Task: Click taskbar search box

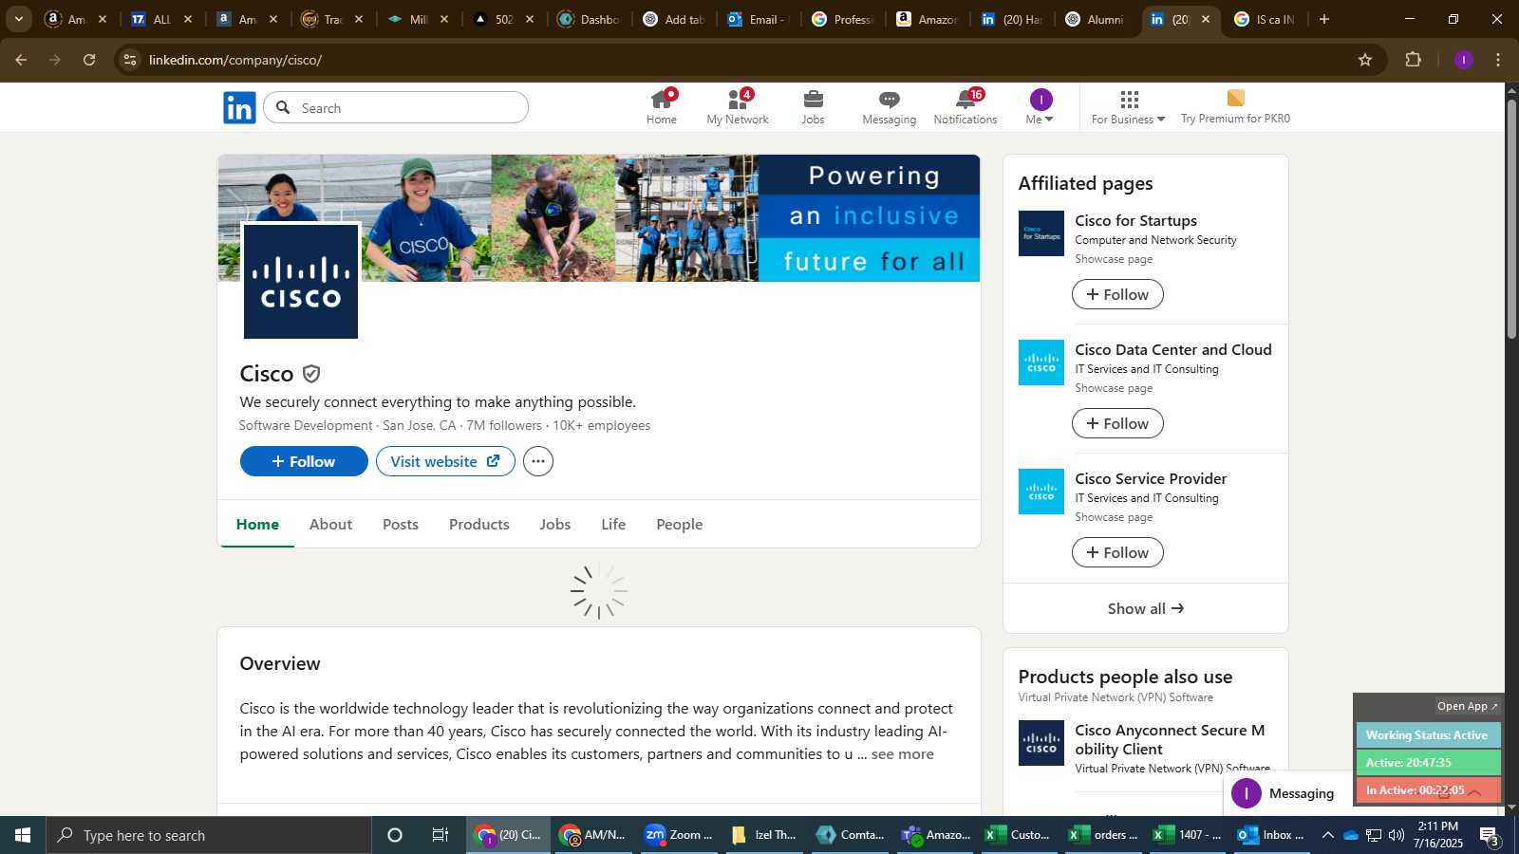Action: point(209,835)
